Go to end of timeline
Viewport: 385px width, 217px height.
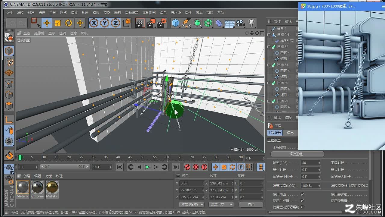click(x=176, y=167)
